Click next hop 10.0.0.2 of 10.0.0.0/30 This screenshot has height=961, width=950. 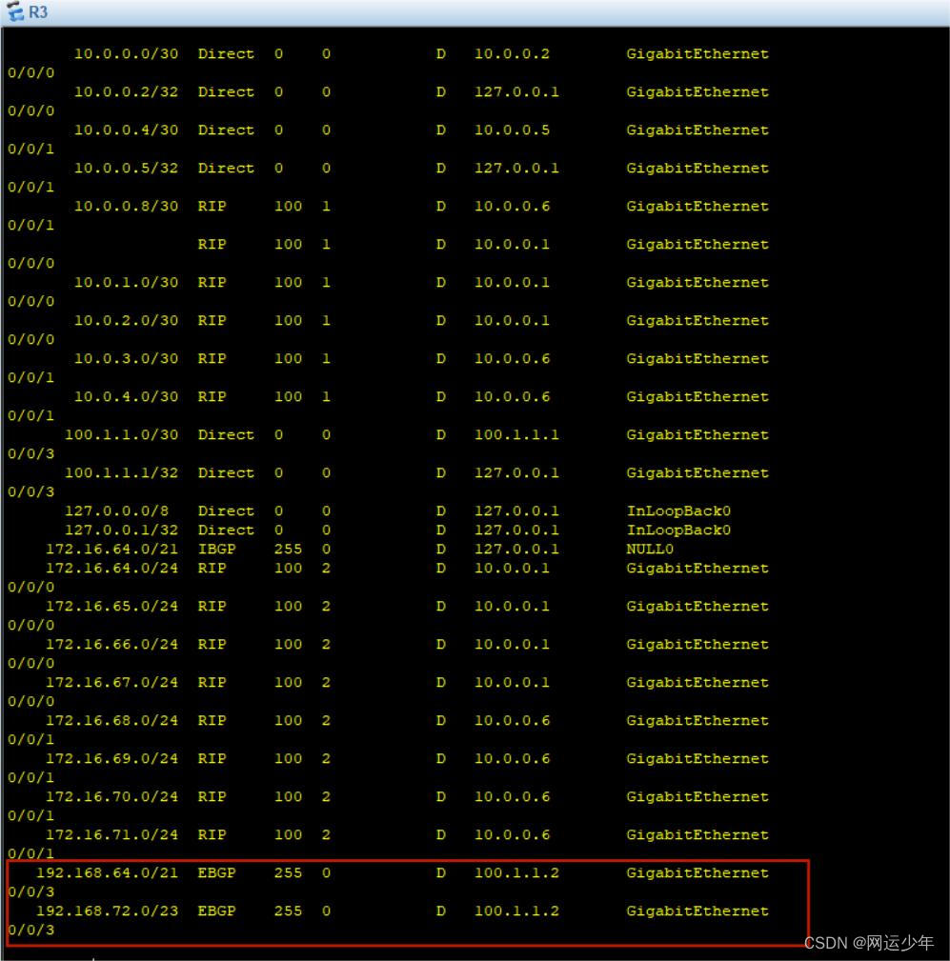[x=512, y=54]
